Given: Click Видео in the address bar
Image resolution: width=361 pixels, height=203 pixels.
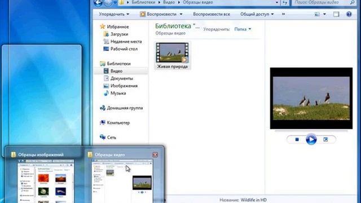Looking at the screenshot, I should (169, 2).
